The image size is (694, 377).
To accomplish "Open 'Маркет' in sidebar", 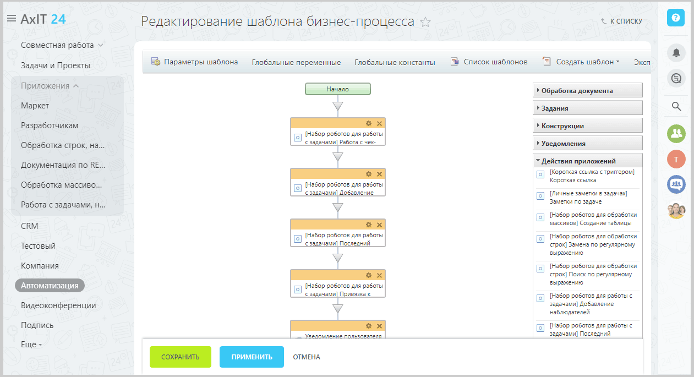I will click(x=35, y=105).
